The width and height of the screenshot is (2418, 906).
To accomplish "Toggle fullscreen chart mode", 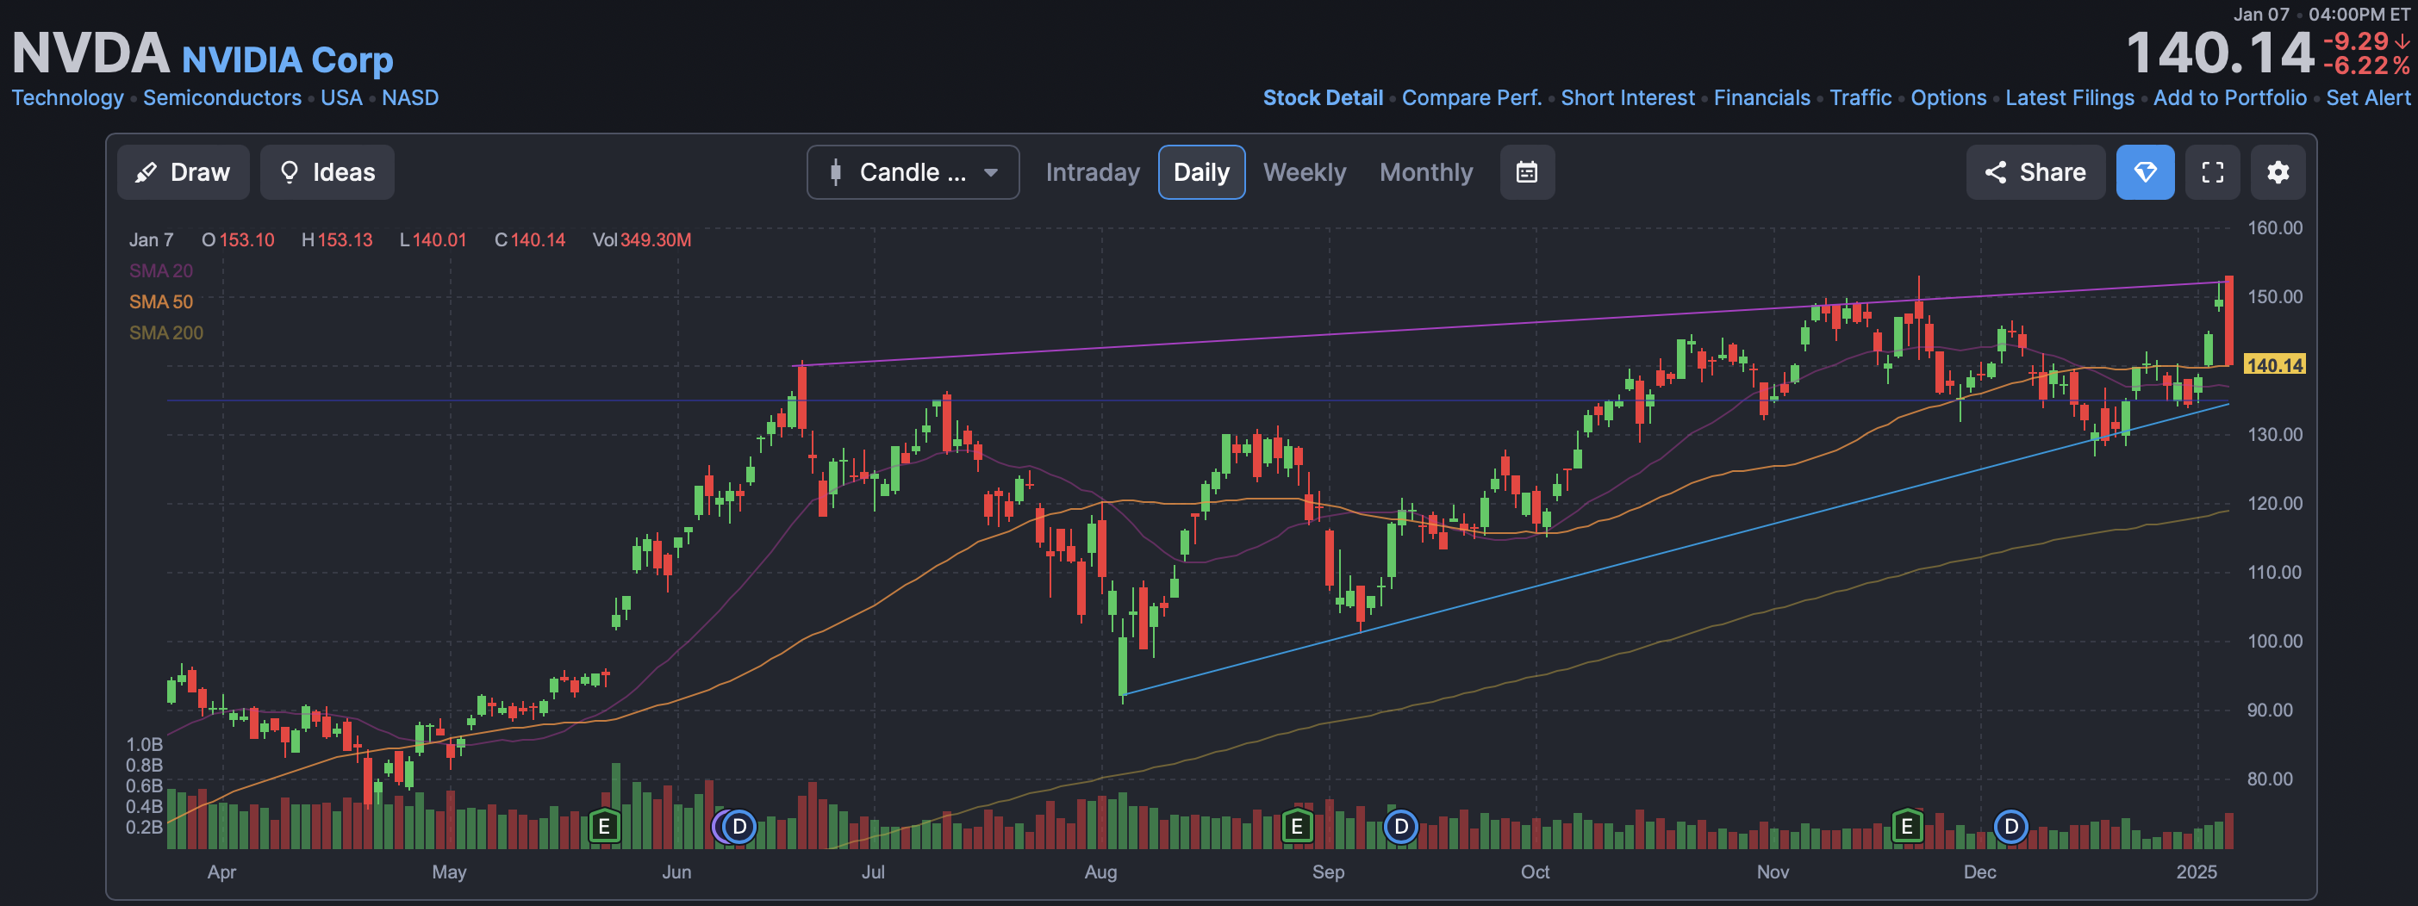I will [2212, 172].
